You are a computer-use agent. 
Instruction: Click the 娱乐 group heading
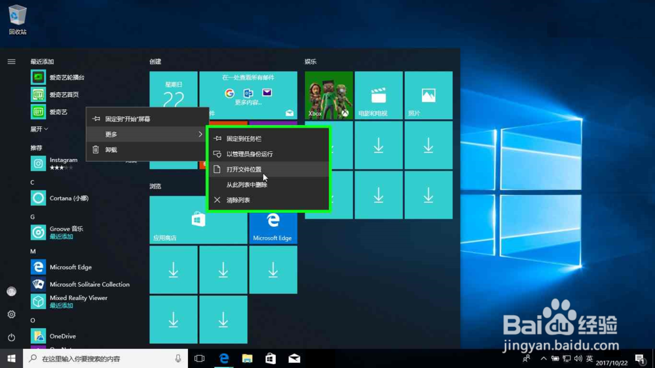pos(310,62)
